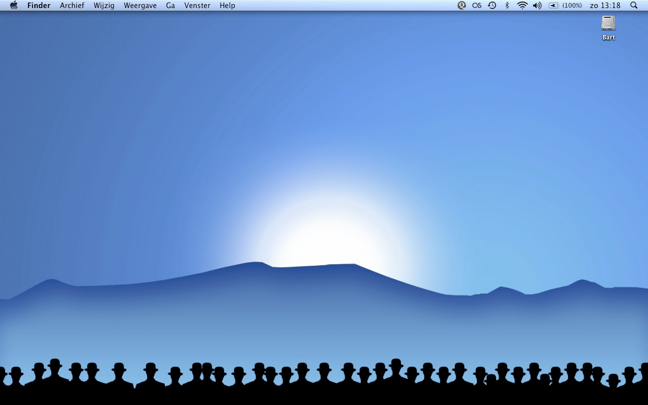
Task: Open the Finder menu
Action: coord(39,6)
